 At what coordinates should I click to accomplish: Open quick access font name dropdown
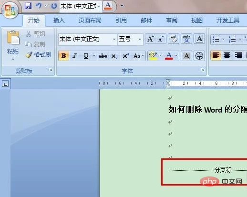(99, 6)
